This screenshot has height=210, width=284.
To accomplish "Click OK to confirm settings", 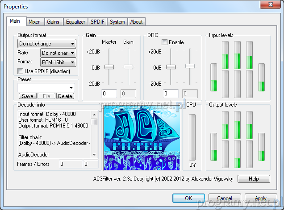I will tap(188, 198).
